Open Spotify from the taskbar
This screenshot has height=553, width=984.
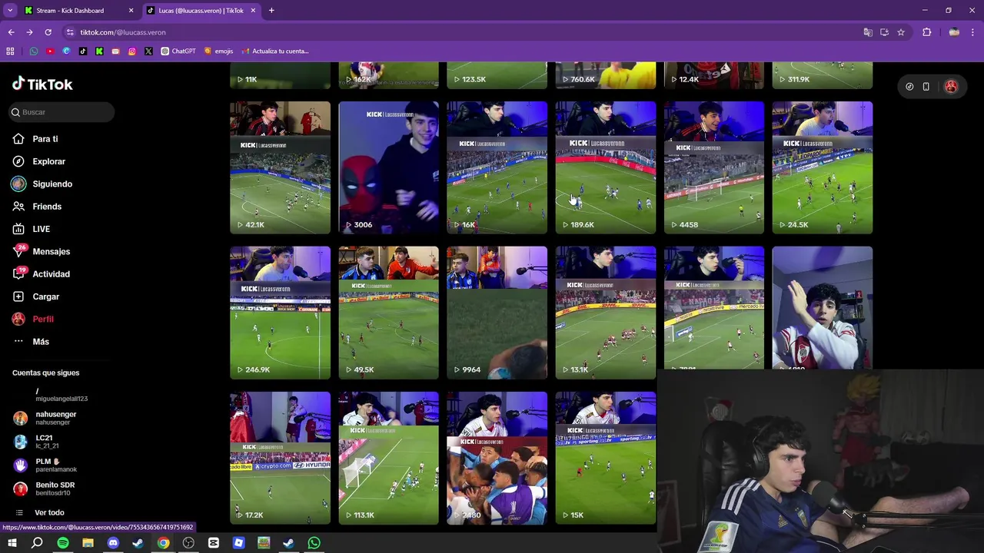pyautogui.click(x=63, y=543)
